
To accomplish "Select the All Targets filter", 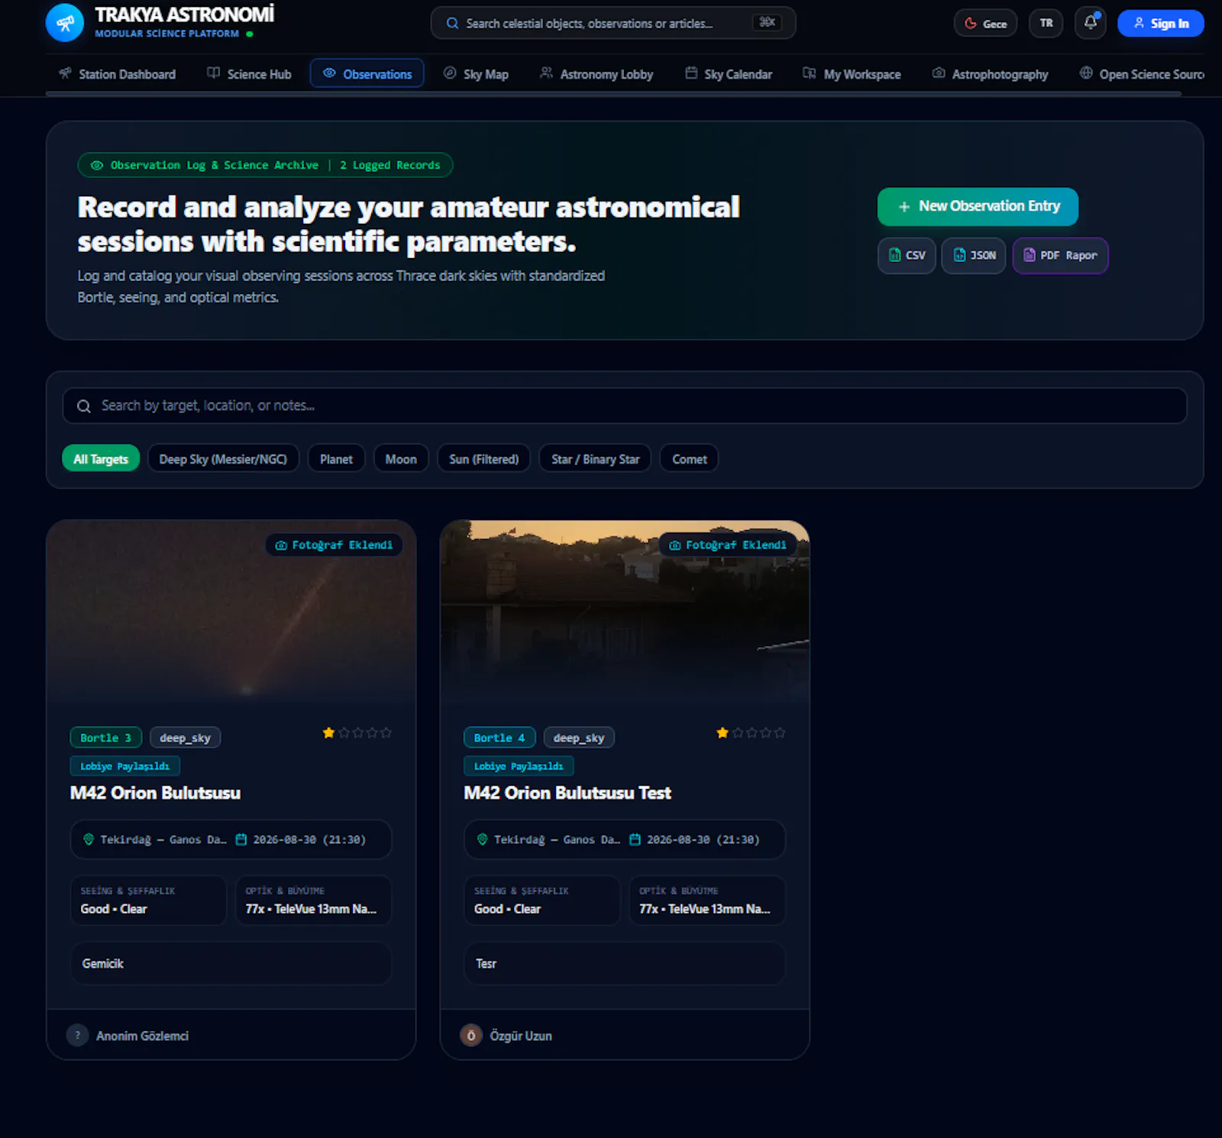I will (101, 459).
